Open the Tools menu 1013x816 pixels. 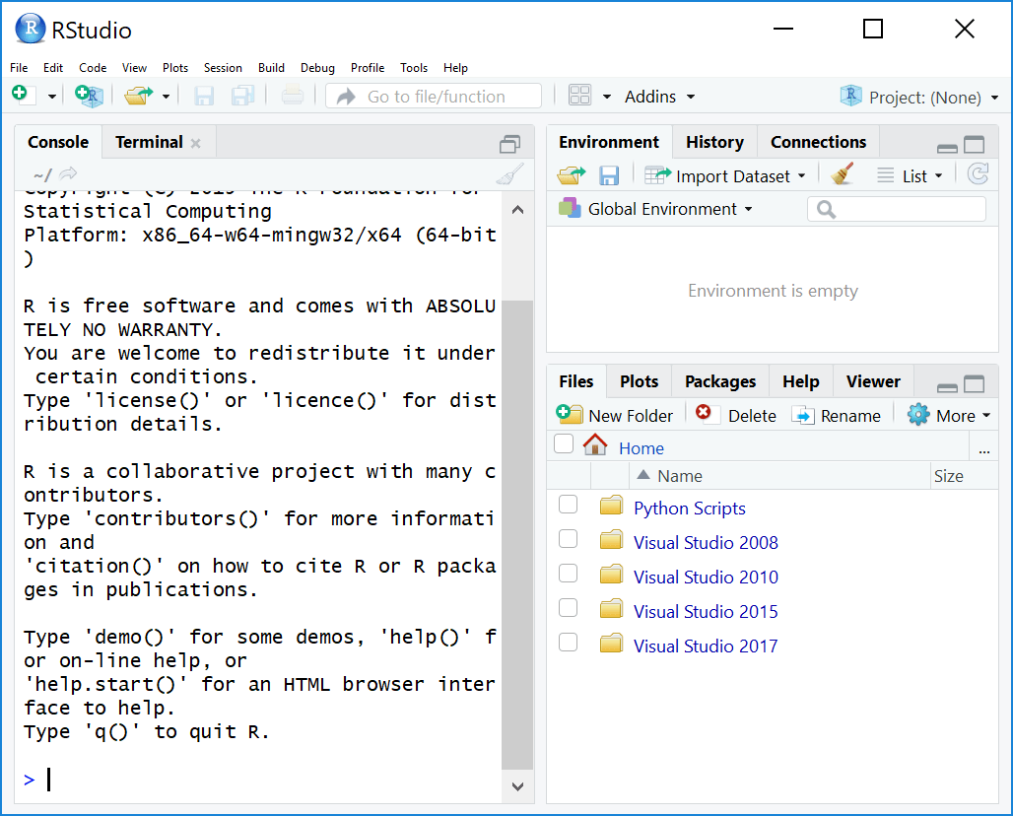414,68
